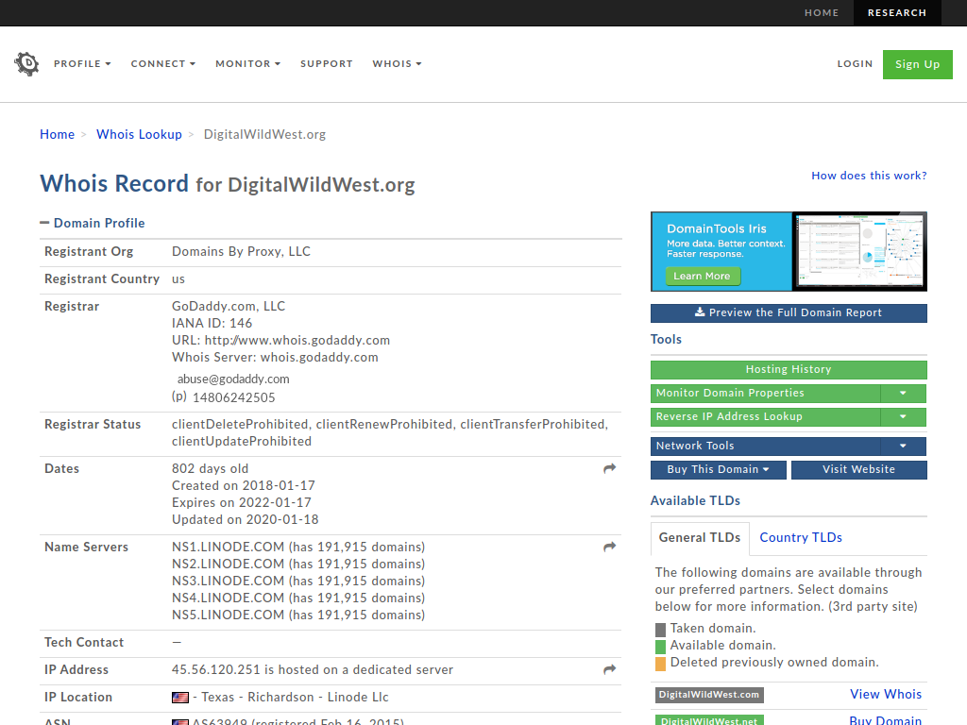This screenshot has height=725, width=967.
Task: Select the Research tab in top bar
Action: click(897, 13)
